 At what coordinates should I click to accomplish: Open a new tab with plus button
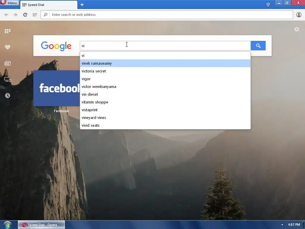coord(82,5)
